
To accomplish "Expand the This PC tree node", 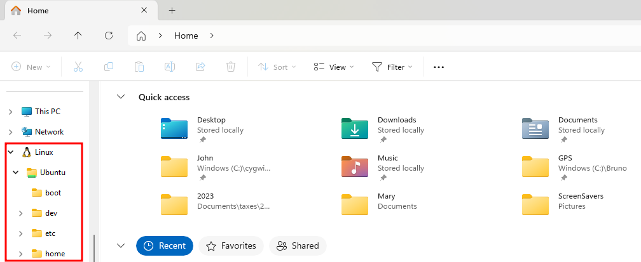I will click(10, 112).
